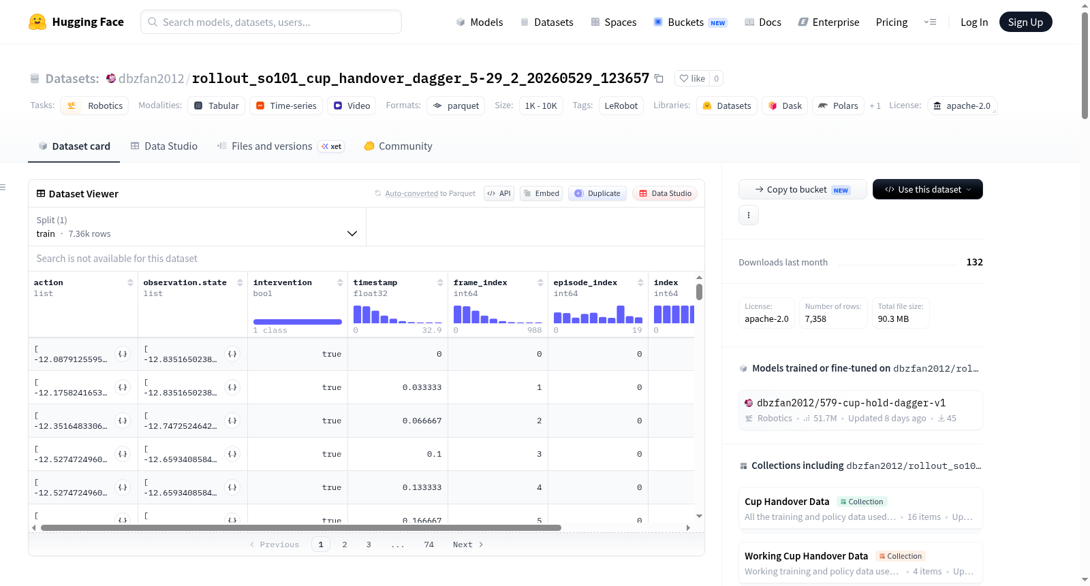Open the Data Studio tab
The image size is (1090, 586).
164,146
